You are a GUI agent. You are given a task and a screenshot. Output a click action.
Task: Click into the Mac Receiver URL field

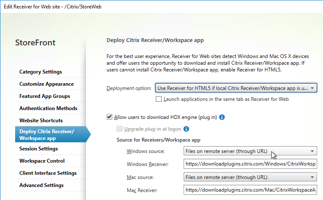click(x=250, y=190)
